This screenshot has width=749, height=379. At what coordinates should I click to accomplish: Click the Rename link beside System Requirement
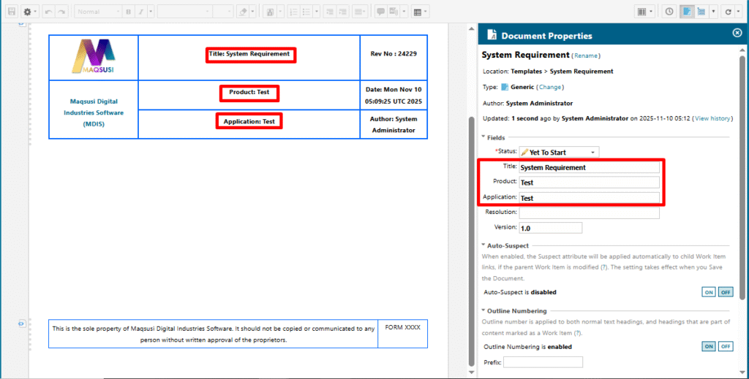(x=587, y=55)
